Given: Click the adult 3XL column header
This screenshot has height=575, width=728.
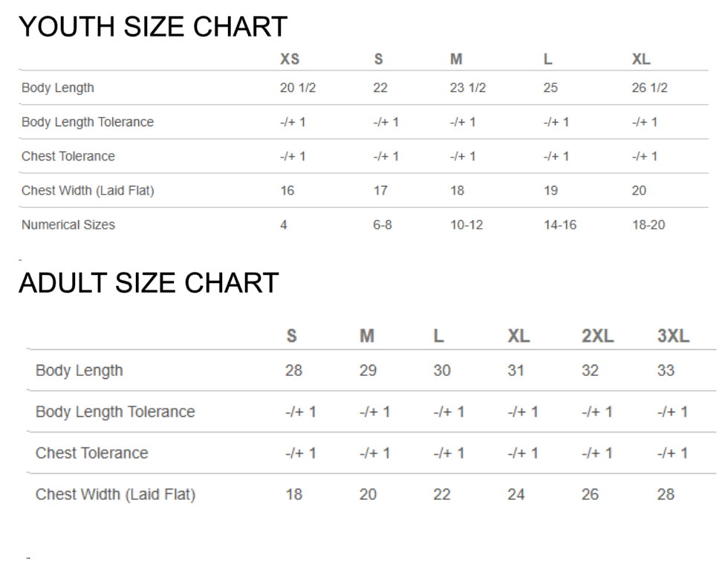Looking at the screenshot, I should [x=673, y=336].
